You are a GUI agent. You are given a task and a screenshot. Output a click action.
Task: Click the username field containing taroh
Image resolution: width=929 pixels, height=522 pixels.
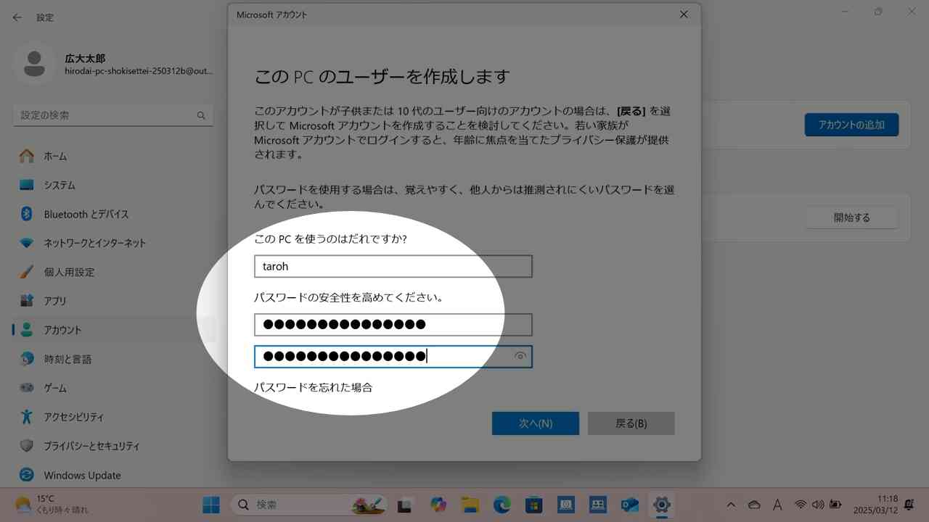point(393,266)
